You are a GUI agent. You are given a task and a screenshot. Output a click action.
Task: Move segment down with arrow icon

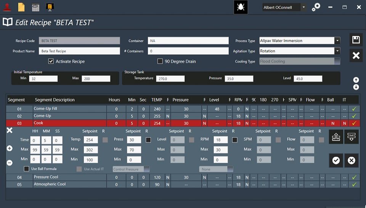point(356,87)
